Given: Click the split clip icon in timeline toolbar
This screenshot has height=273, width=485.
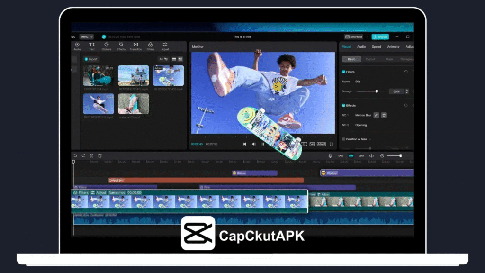Looking at the screenshot, I should click(91, 156).
